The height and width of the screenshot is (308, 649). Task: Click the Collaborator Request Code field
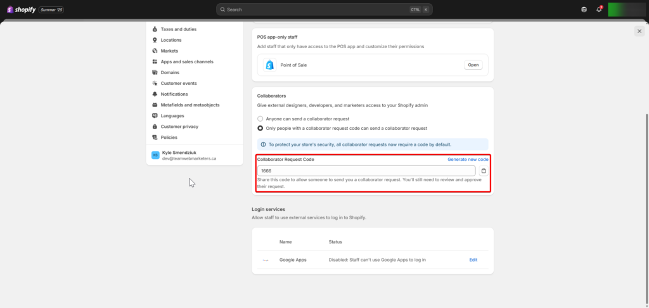[366, 171]
